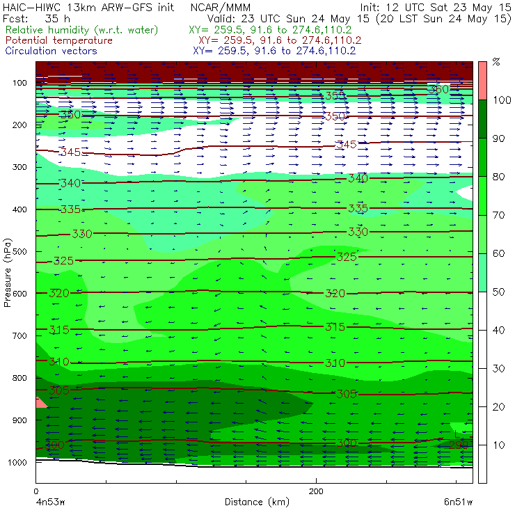Click the colorbar '80' label
515x515 pixels.
(x=498, y=177)
